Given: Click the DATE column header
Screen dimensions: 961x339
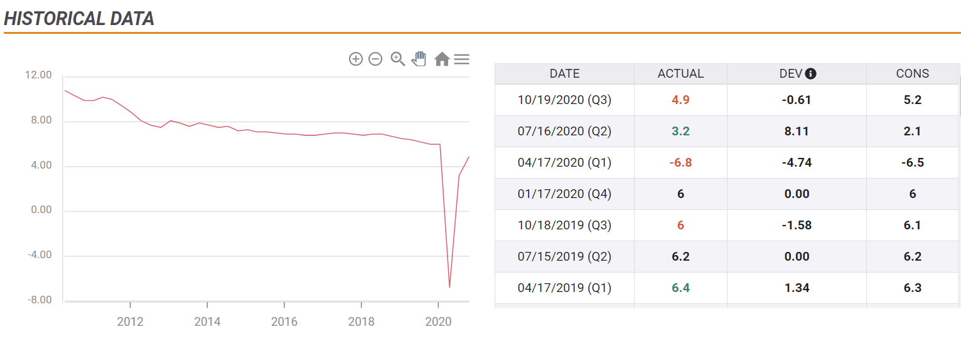Looking at the screenshot, I should tap(564, 73).
